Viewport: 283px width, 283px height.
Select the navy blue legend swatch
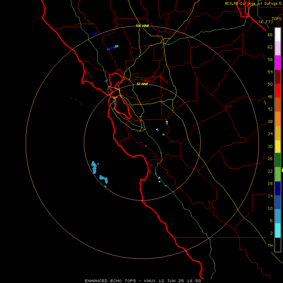click(x=278, y=188)
